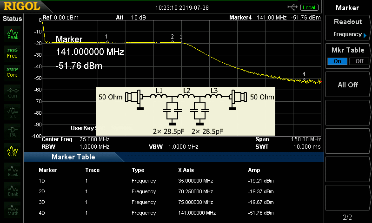Click the Marker Table panel header

[73, 157]
